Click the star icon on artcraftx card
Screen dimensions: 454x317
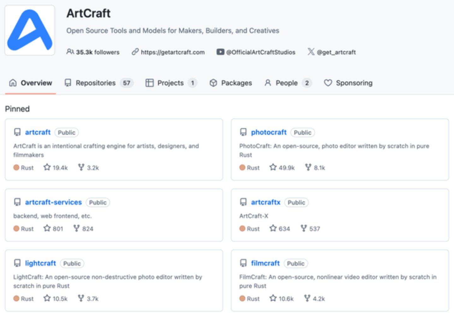point(273,228)
